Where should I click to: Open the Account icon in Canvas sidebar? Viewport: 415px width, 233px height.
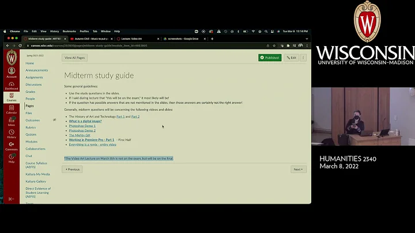(x=12, y=73)
